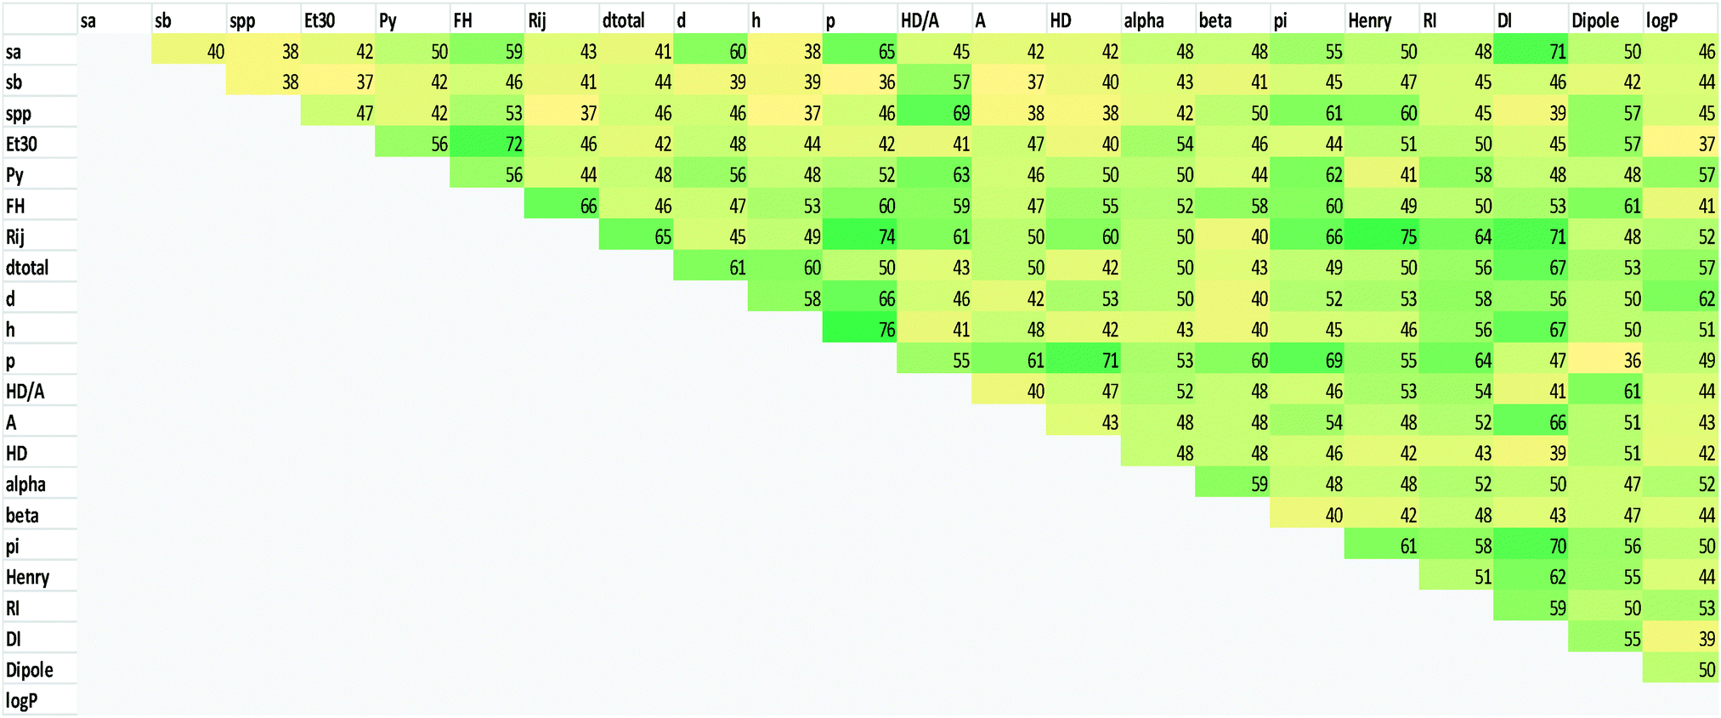Viewport: 1721px width, 718px height.
Task: Click the beta row label
Action: point(22,515)
